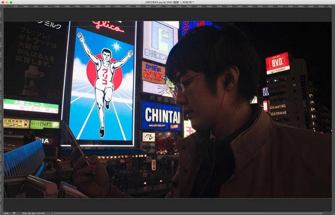
Task: Click the red close window button
Action: (3, 2)
